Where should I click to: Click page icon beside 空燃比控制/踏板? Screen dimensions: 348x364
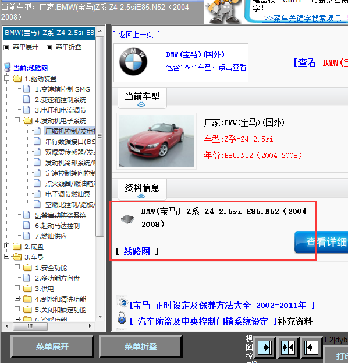37,204
